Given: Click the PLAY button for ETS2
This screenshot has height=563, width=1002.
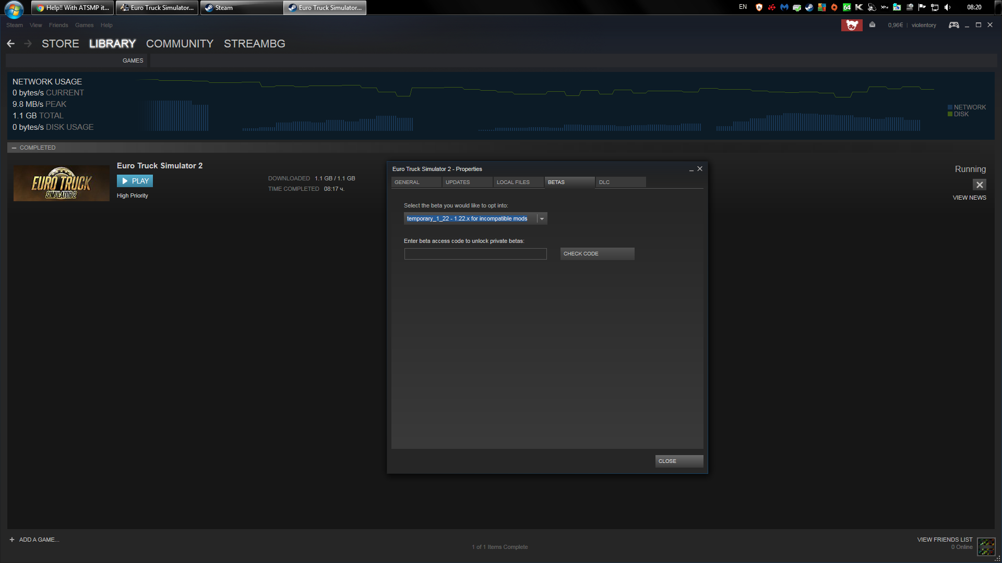Looking at the screenshot, I should (x=136, y=180).
